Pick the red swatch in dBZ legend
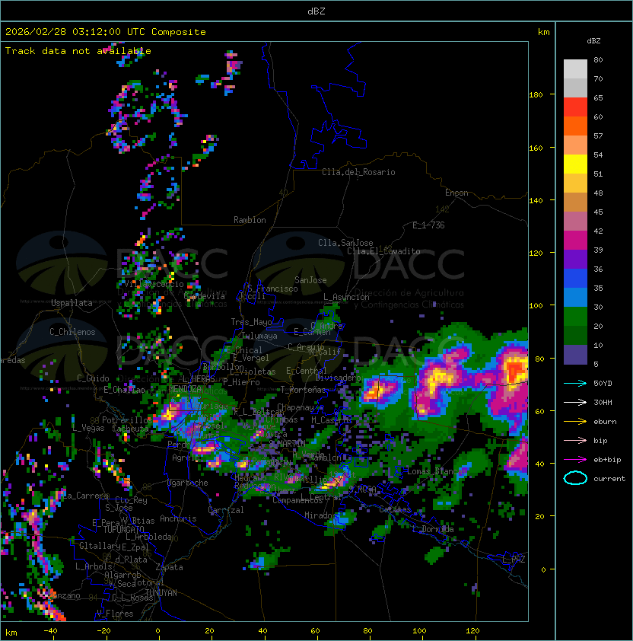Viewport: 633px width, 641px height. pyautogui.click(x=575, y=107)
